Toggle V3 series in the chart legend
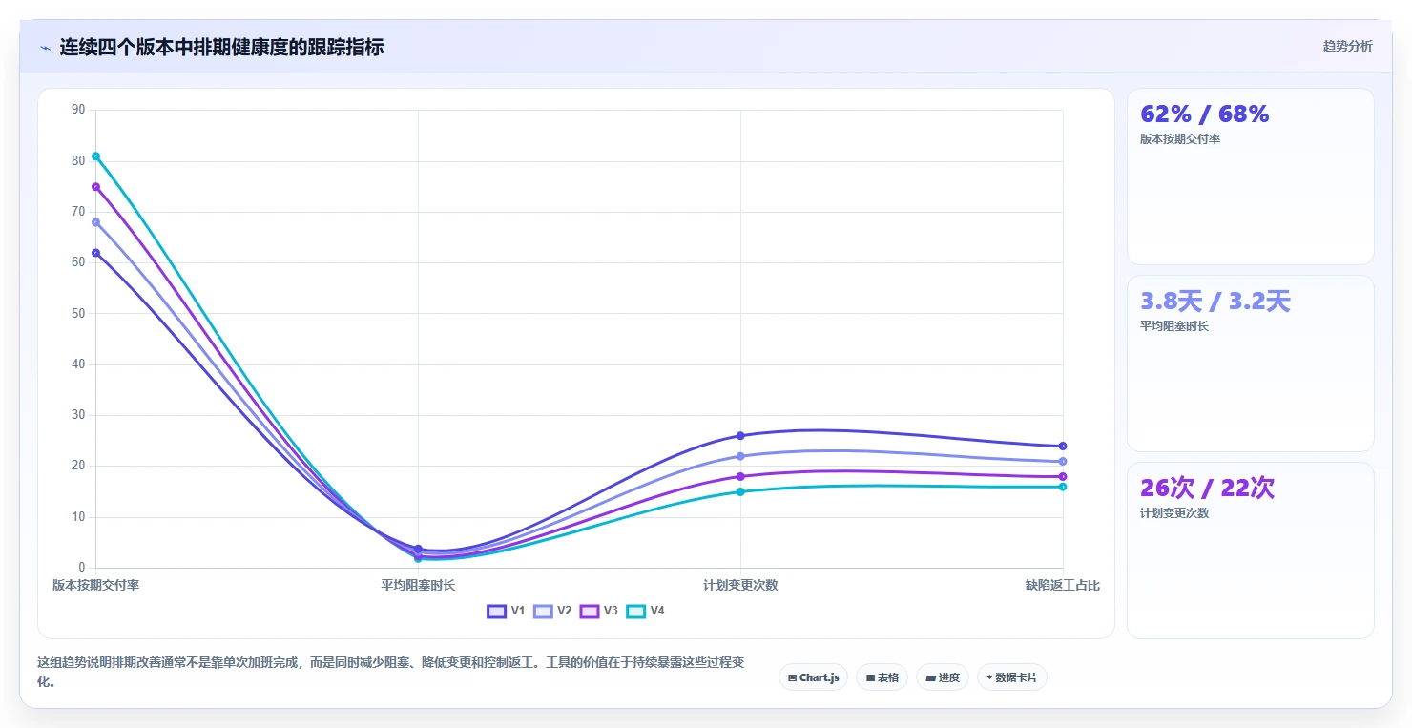1412x728 pixels. click(599, 611)
